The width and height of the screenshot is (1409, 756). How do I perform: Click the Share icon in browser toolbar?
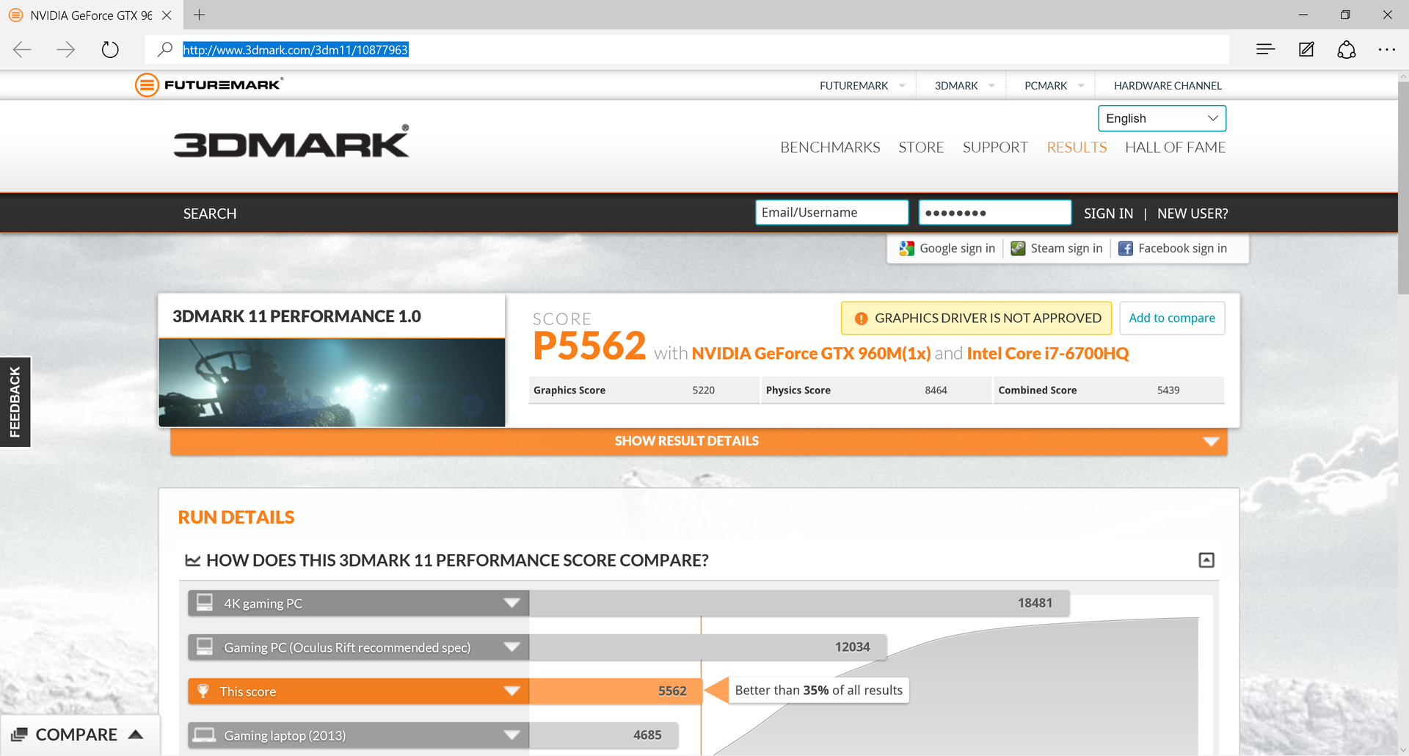1347,50
